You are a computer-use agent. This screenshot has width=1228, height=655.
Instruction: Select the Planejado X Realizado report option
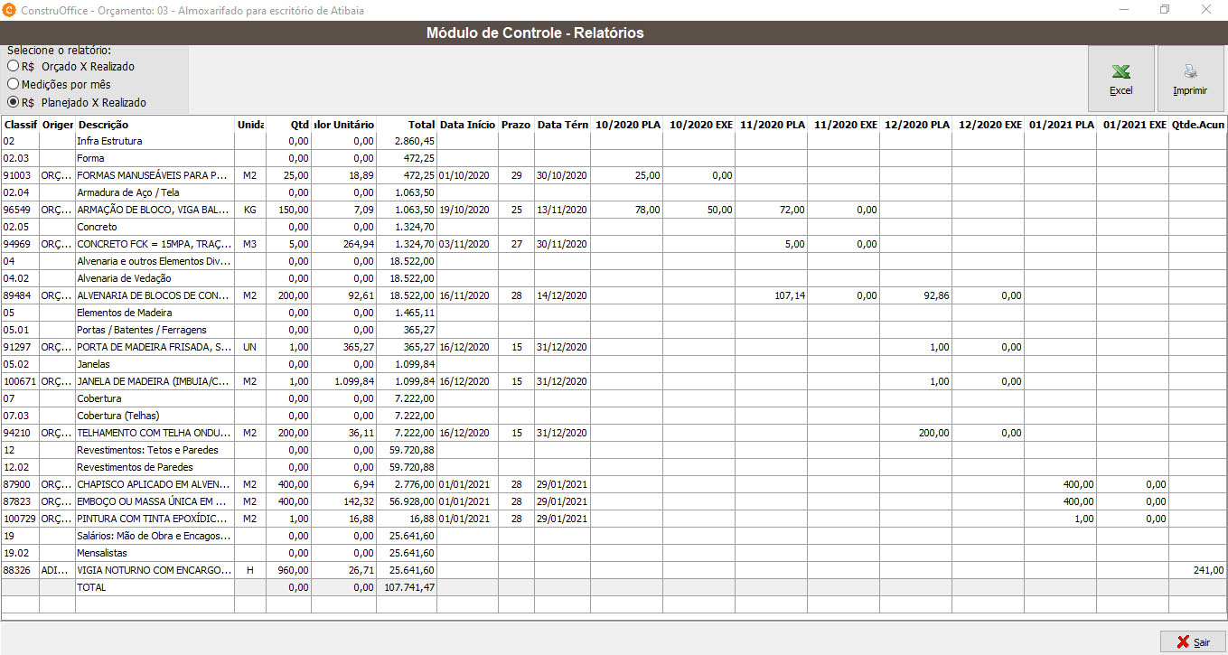tap(77, 102)
